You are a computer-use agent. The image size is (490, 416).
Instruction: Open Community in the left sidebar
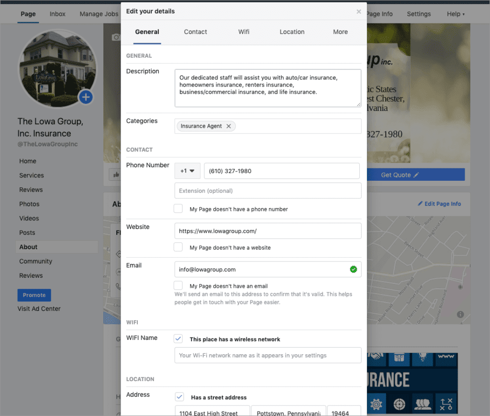(x=35, y=262)
